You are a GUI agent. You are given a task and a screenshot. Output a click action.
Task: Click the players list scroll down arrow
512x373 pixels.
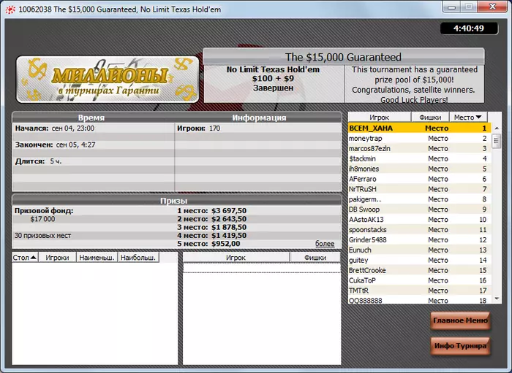(x=497, y=299)
